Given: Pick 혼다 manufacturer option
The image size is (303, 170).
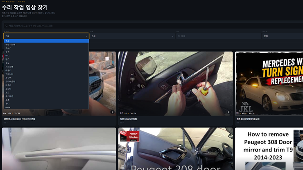Looking at the screenshot, I should tap(46, 104).
